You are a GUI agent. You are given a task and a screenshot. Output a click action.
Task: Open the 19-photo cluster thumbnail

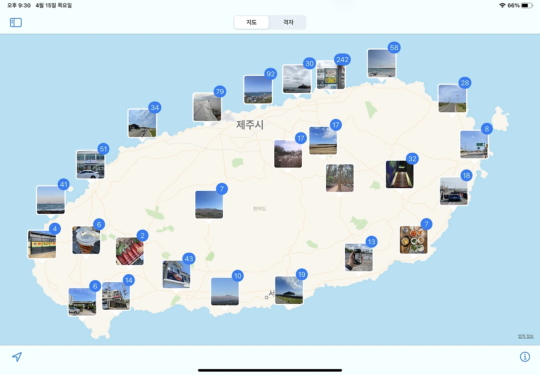pos(289,290)
